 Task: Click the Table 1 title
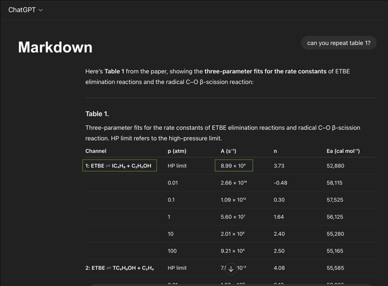(97, 114)
